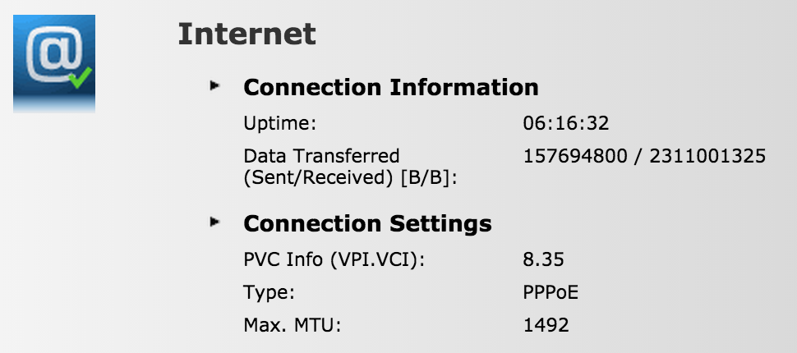The width and height of the screenshot is (797, 353).
Task: Click the Uptime label
Action: pyautogui.click(x=279, y=124)
